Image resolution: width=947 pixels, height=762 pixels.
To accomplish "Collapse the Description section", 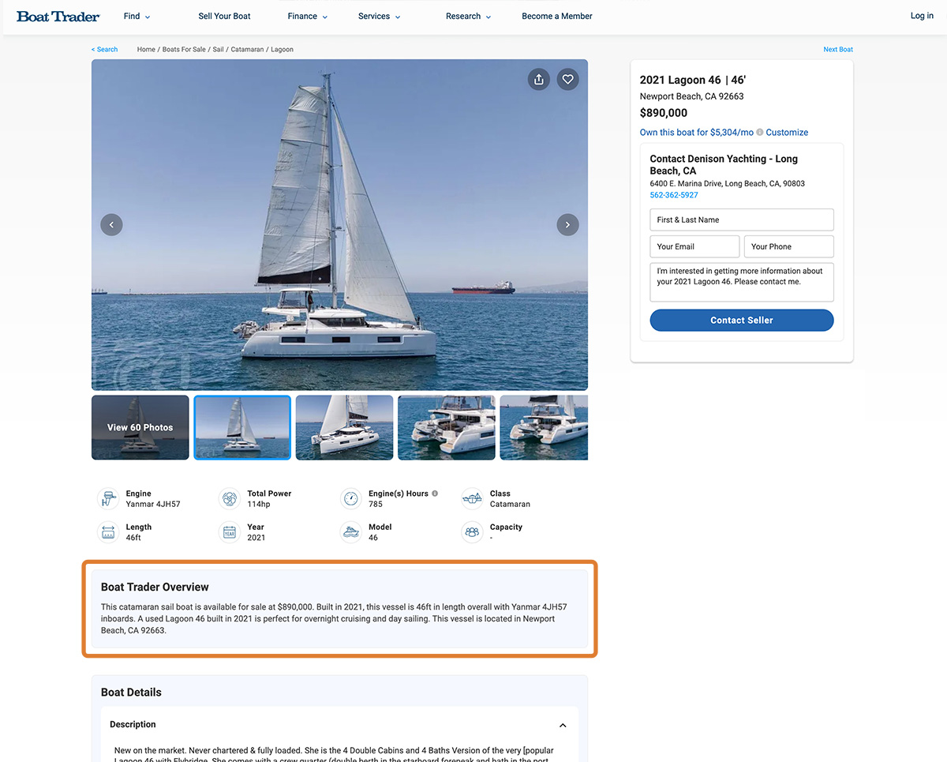I will point(563,725).
